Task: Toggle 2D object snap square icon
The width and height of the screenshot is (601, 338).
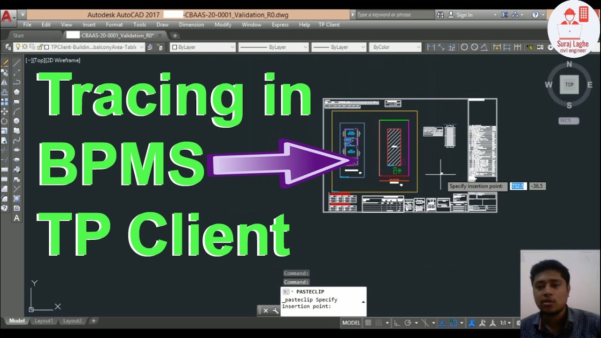Action: pyautogui.click(x=453, y=323)
